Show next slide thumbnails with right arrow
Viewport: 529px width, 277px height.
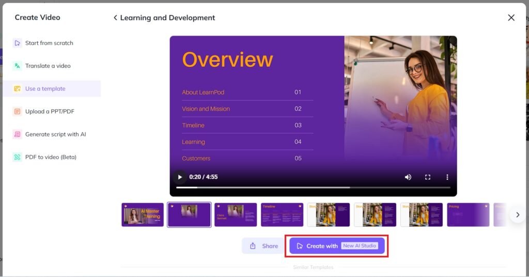pyautogui.click(x=518, y=215)
